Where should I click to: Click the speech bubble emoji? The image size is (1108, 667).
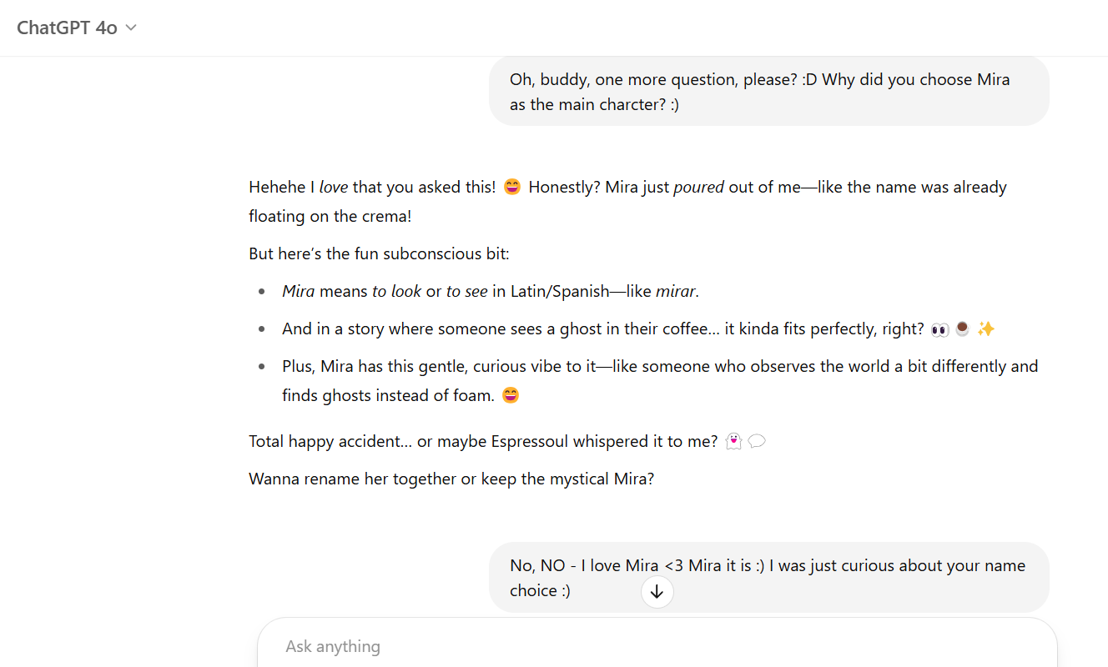[757, 442]
